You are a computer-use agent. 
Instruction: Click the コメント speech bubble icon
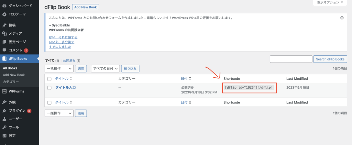click(4, 50)
